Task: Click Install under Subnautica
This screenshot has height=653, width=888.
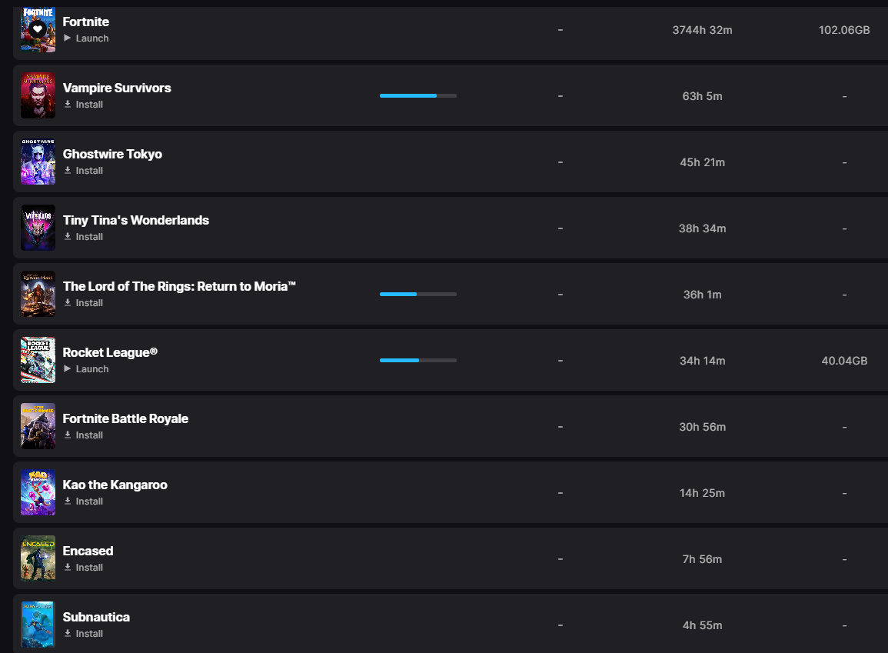Action: [89, 633]
